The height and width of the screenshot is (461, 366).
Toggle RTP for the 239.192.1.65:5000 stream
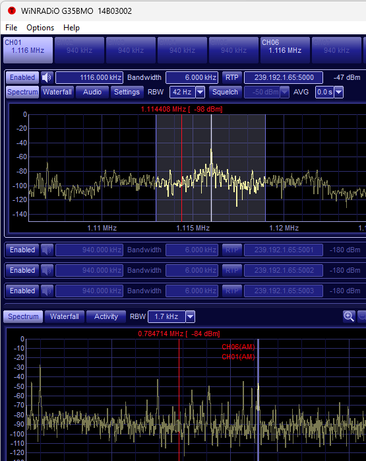[232, 78]
